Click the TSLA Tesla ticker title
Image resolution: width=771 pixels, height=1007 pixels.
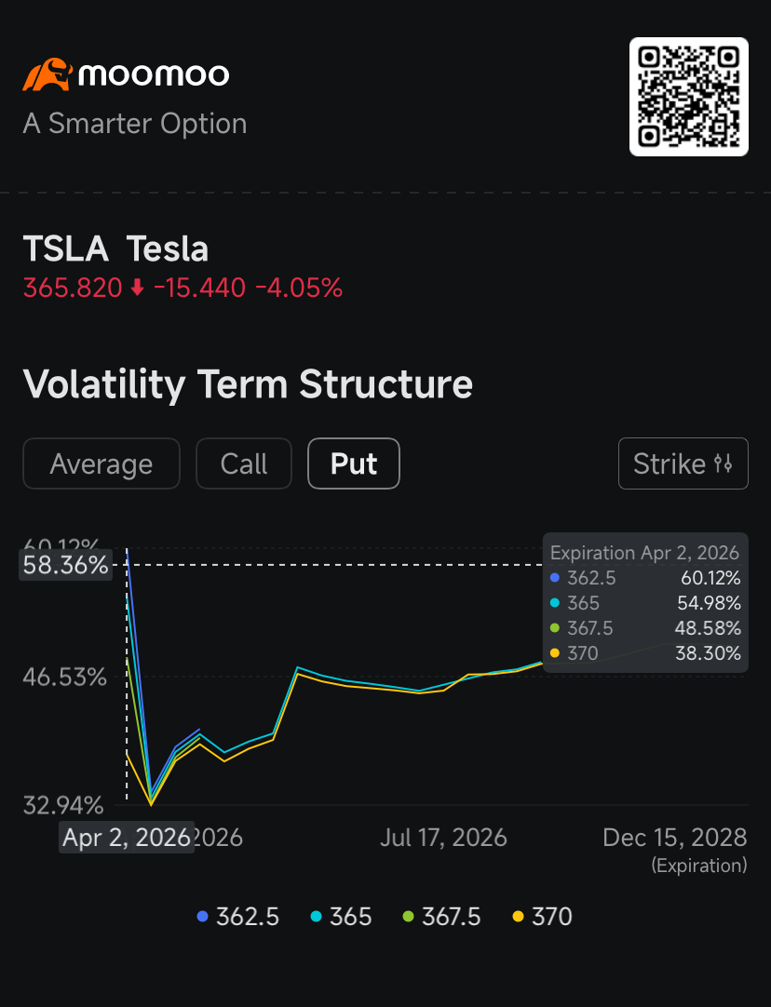[115, 249]
